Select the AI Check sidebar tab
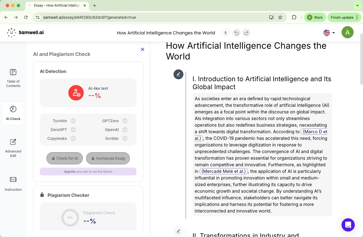 point(13,113)
